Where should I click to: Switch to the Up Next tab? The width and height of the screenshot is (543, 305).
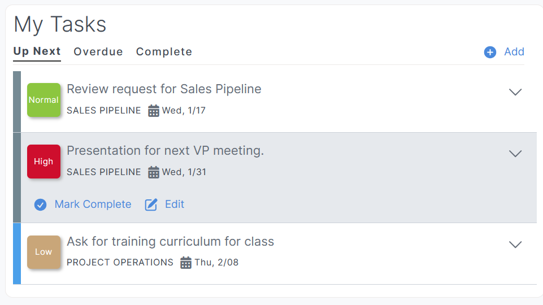coord(37,51)
